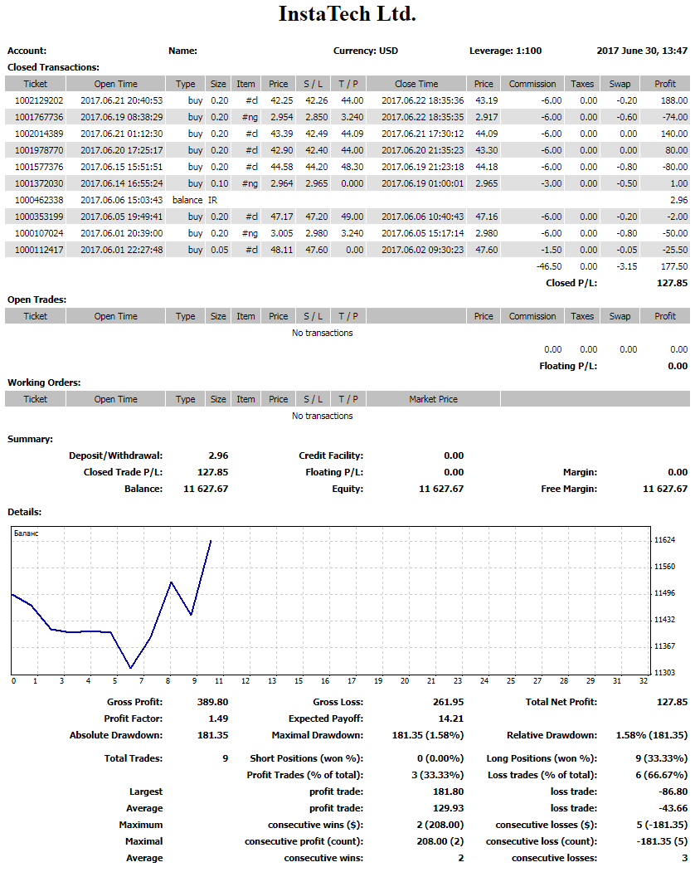Image resolution: width=695 pixels, height=872 pixels.
Task: Click the largest loss trade -86.80
Action: (673, 792)
